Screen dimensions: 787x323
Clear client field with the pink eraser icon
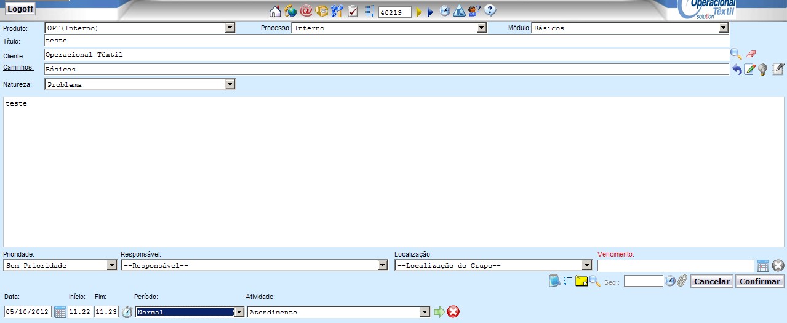tap(751, 54)
